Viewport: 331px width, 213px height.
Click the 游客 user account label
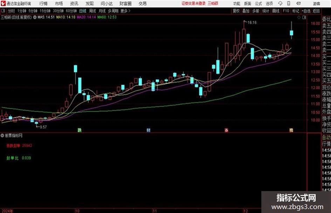(x=316, y=3)
